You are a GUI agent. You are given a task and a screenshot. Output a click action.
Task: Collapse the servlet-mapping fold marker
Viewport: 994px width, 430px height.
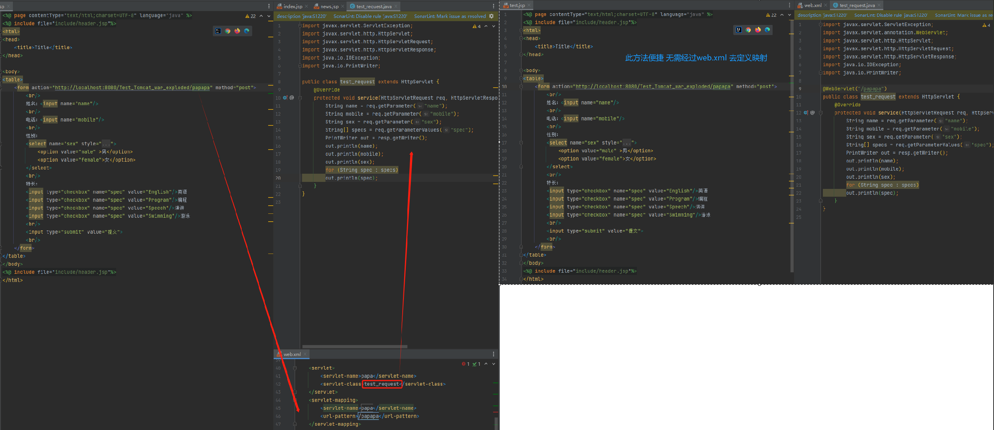tap(295, 400)
